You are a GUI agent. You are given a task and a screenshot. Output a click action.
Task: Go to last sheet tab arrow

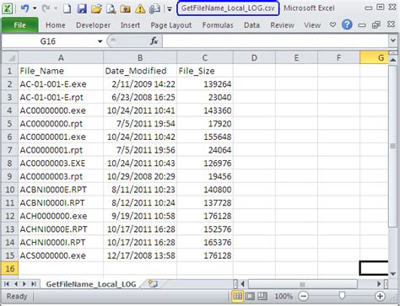[x=34, y=284]
